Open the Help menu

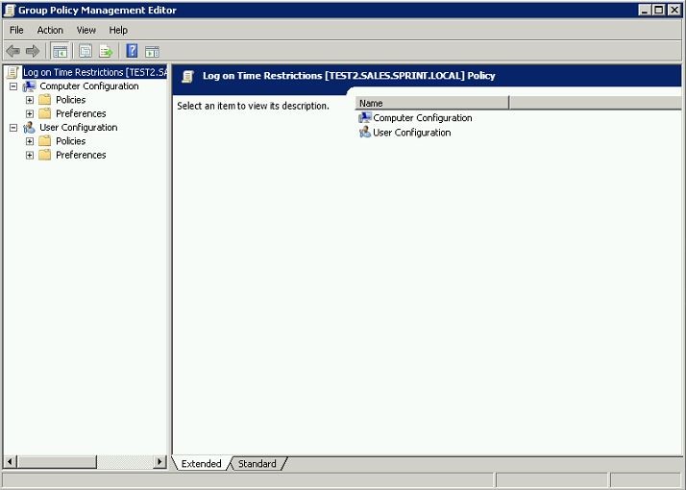(118, 30)
